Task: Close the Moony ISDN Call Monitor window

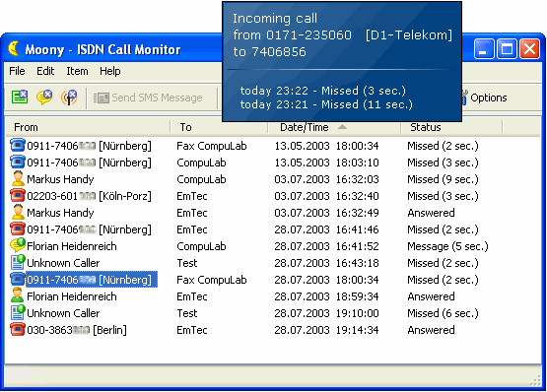Action: 529,49
